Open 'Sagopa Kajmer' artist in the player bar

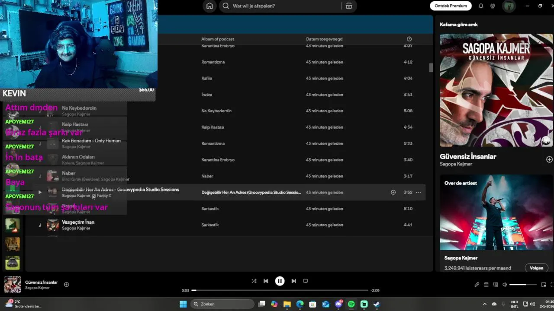pyautogui.click(x=37, y=288)
